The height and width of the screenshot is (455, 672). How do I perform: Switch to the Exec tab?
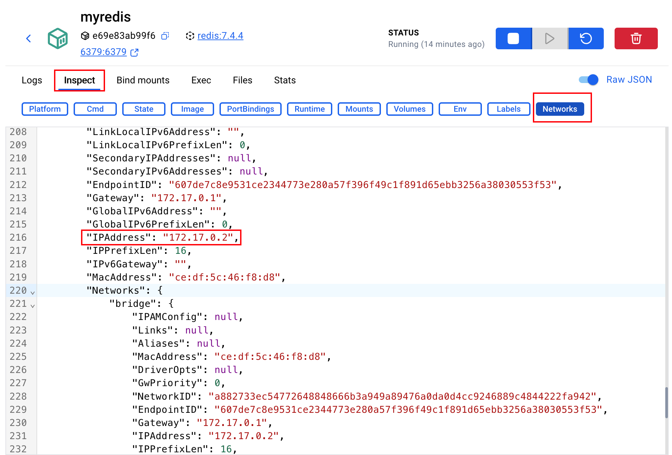pyautogui.click(x=201, y=80)
